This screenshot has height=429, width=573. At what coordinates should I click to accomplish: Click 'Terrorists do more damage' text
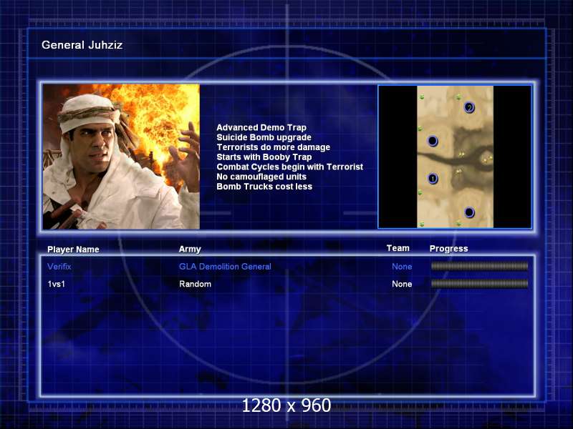point(274,147)
